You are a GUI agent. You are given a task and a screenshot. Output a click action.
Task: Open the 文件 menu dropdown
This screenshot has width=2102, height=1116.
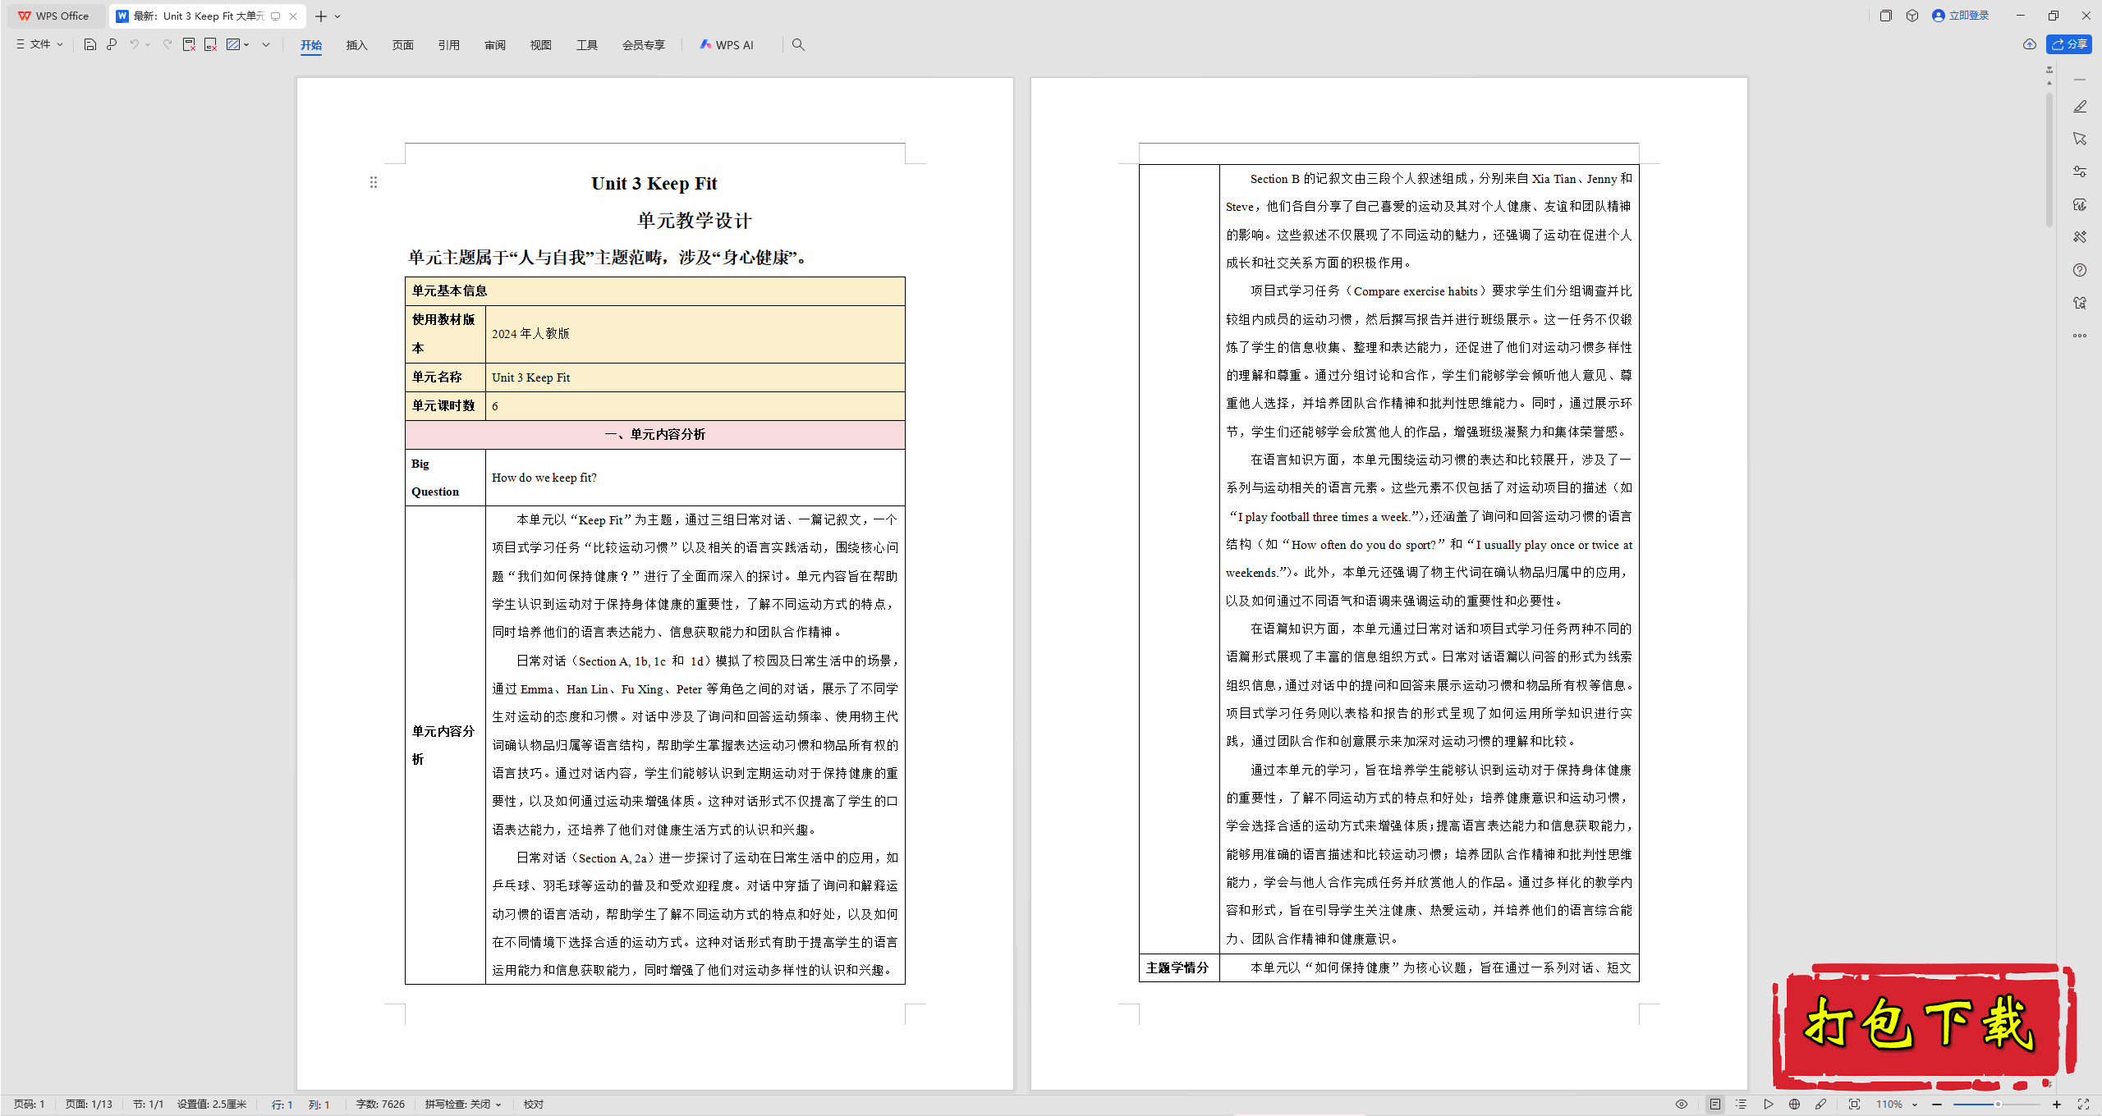tap(39, 44)
